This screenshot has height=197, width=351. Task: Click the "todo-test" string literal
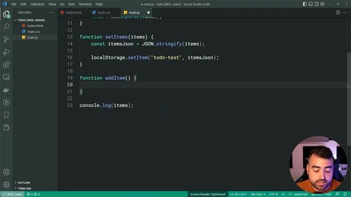[166, 57]
